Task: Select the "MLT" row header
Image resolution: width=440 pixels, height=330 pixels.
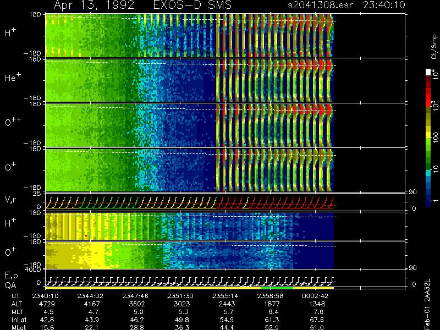Action: click(17, 312)
